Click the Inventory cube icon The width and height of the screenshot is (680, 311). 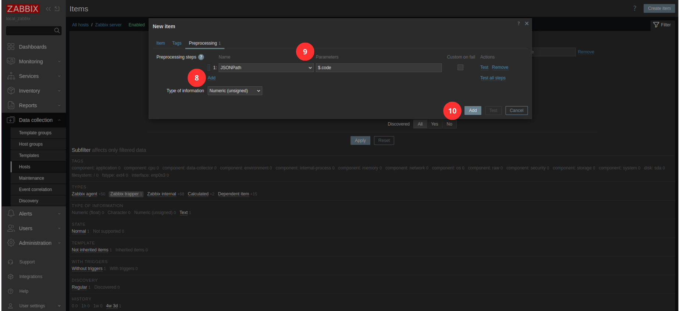(11, 91)
